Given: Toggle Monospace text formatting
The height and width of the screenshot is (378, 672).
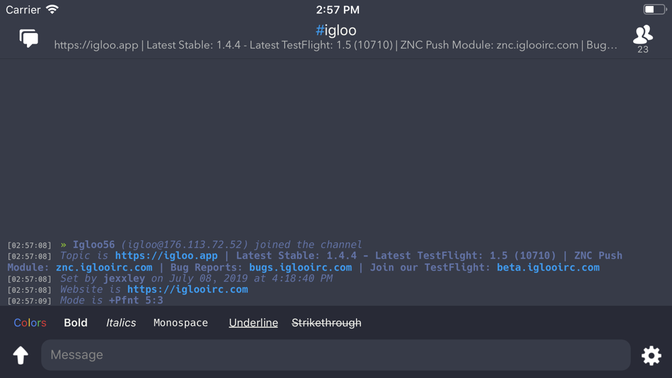Looking at the screenshot, I should point(180,323).
